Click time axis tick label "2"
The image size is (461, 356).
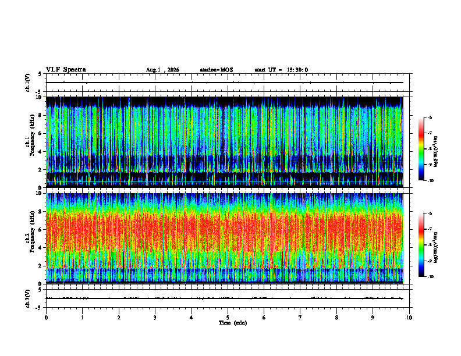[119, 318]
